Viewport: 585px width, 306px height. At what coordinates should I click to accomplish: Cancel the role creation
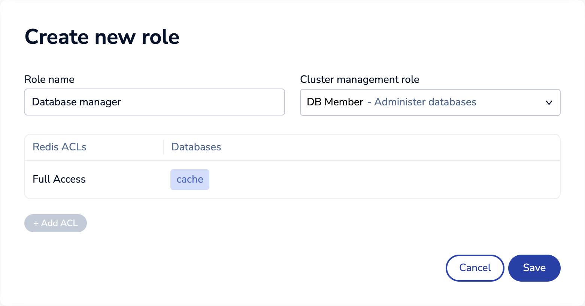point(475,268)
